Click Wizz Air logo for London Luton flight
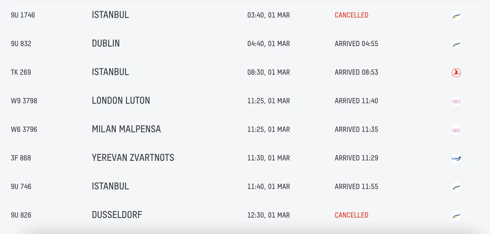Viewport: 490px width, 234px height. (x=456, y=101)
